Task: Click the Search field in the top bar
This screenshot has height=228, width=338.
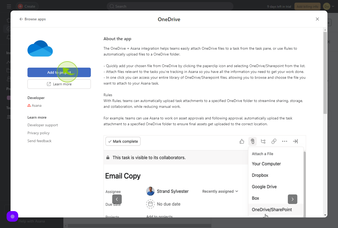Action: [170, 6]
